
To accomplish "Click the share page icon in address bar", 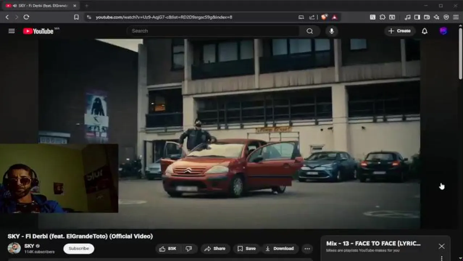I will 312,17.
